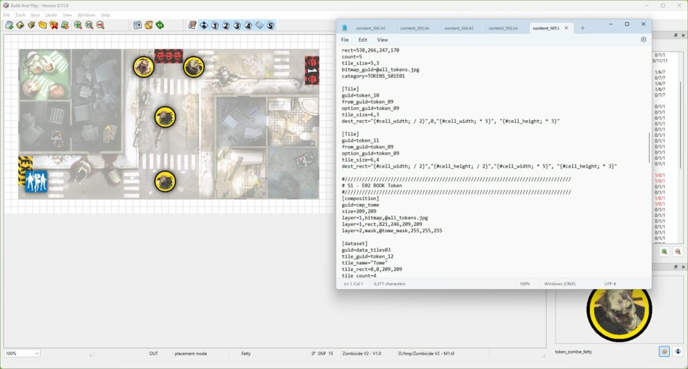Add a new tab in Notepad
688x369 pixels.
pyautogui.click(x=583, y=28)
